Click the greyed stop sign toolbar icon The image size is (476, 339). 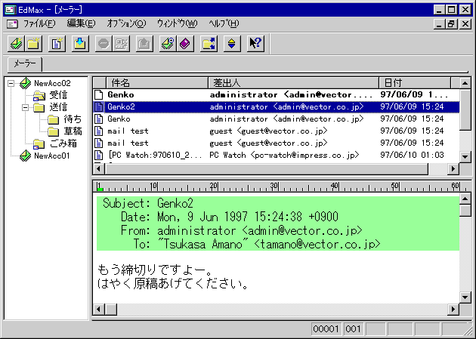104,44
